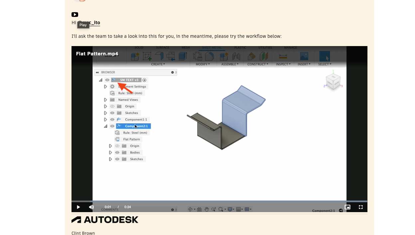Hide Component1:1 with its eye icon
Image resolution: width=415 pixels, height=235 pixels.
(112, 119)
